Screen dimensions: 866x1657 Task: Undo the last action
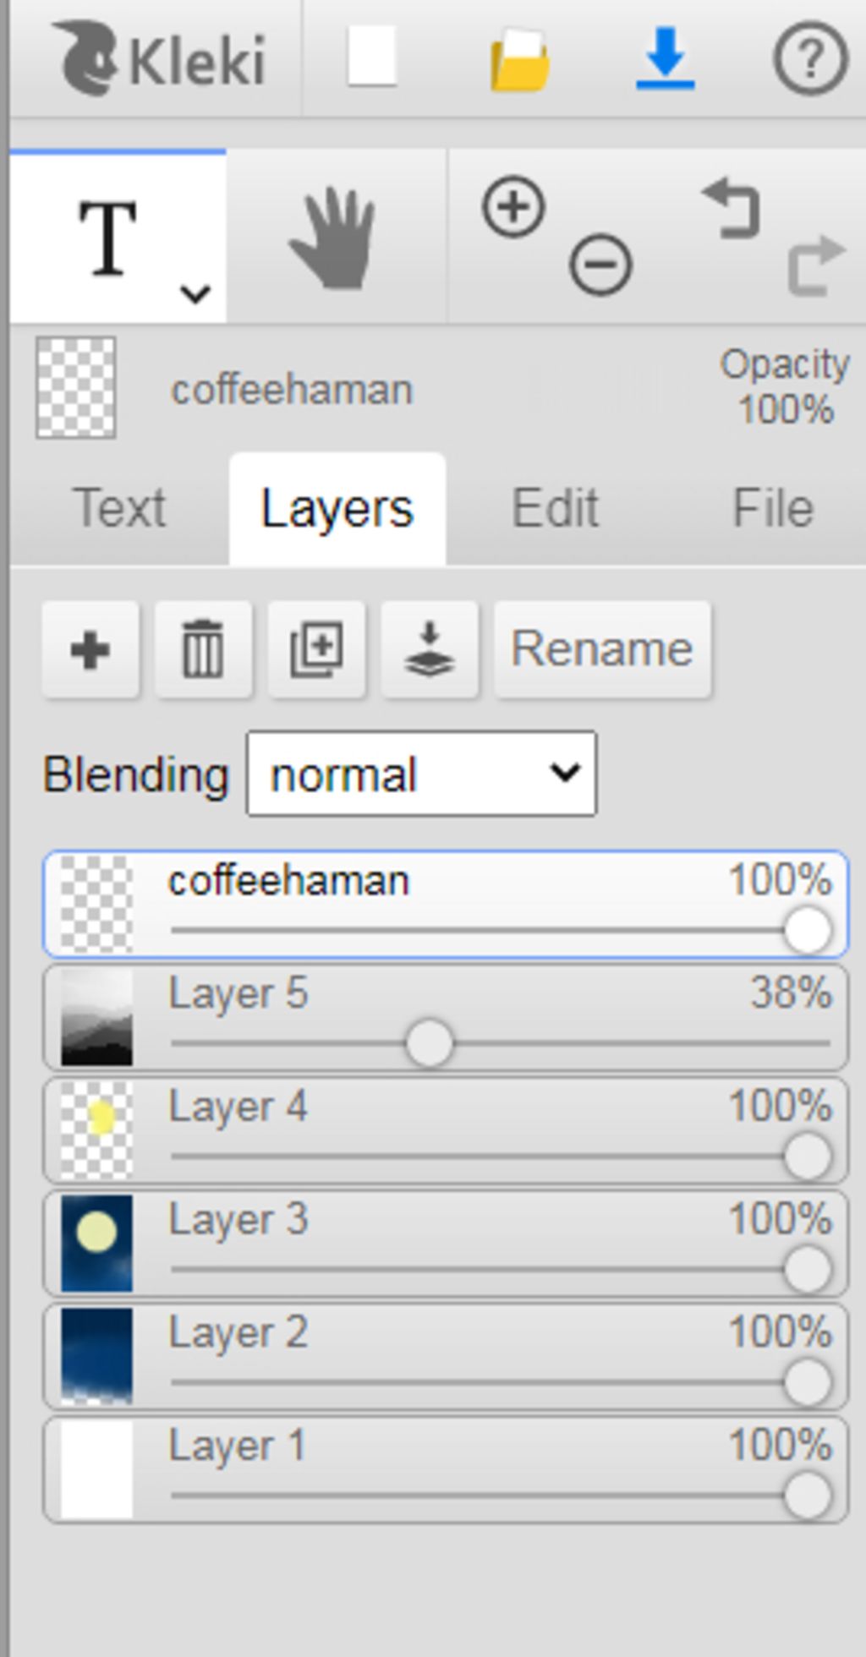pos(732,207)
